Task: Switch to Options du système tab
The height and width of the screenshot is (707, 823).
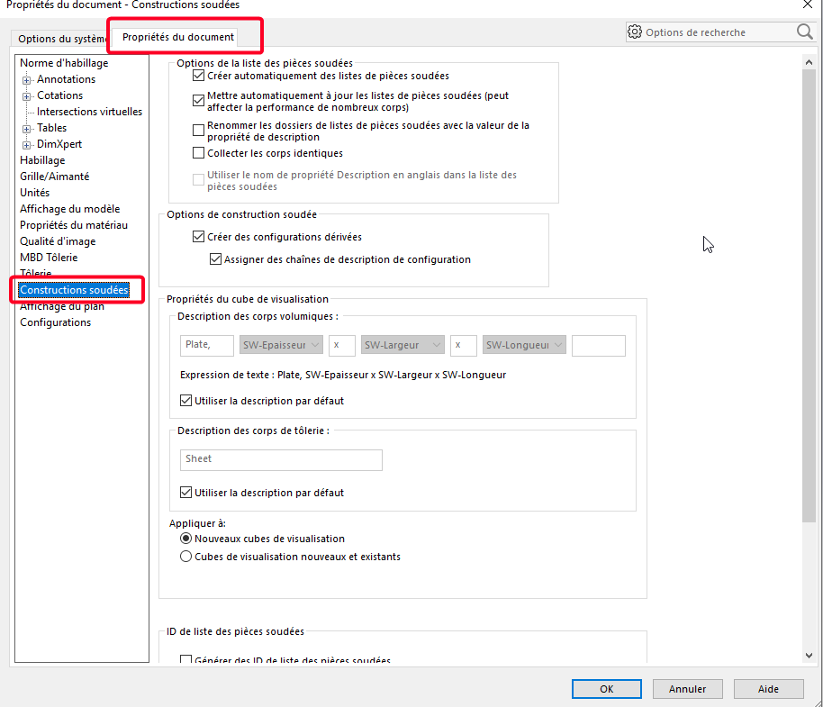Action: (x=59, y=39)
